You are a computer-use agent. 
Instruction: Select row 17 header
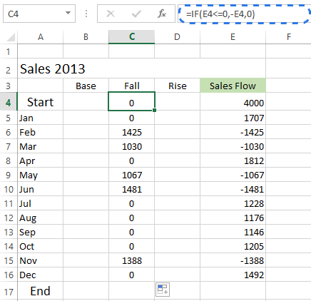[9, 291]
